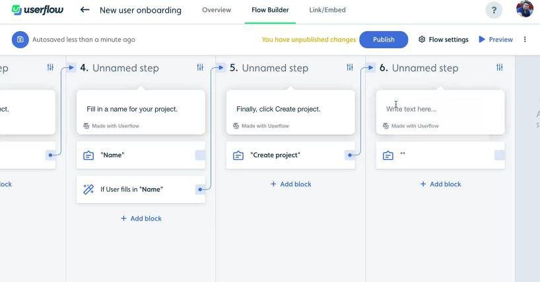Go back using the left arrow
Screen dimensions: 540x282
click(x=84, y=10)
